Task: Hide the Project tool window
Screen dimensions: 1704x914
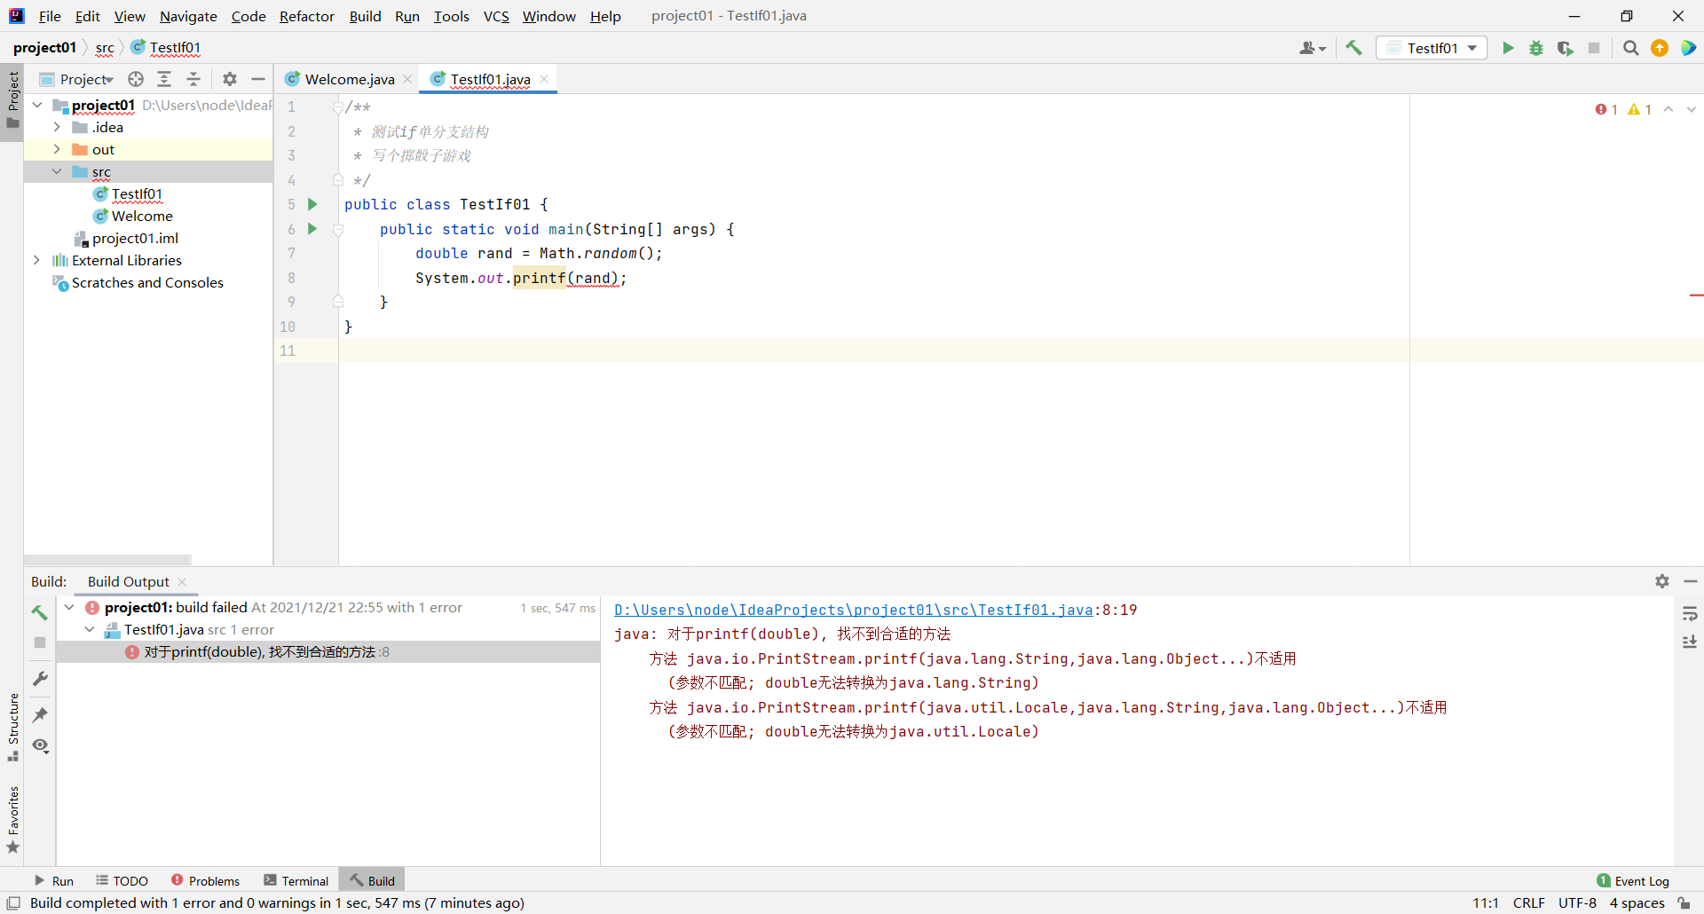Action: (258, 79)
